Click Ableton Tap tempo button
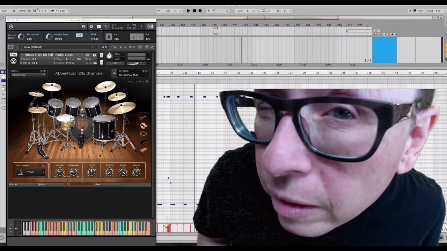This screenshot has height=251, width=447. [x=13, y=11]
